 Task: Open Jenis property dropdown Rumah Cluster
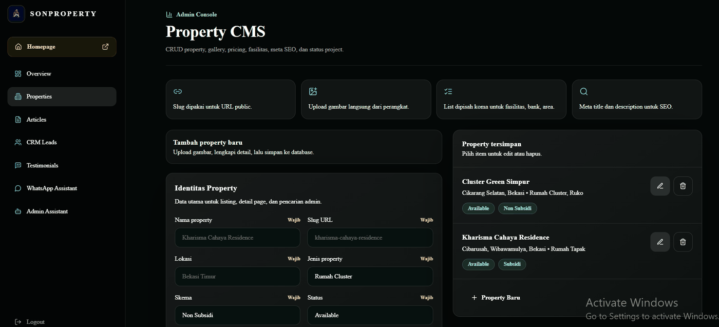[370, 276]
